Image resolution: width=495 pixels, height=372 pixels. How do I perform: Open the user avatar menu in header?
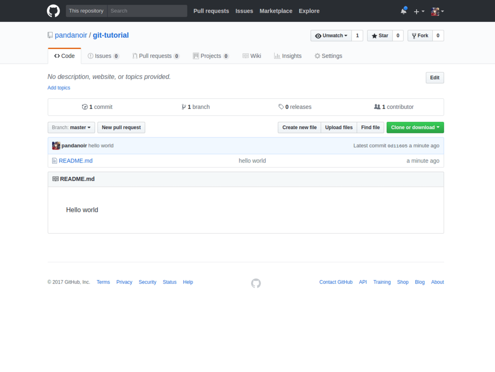click(437, 12)
